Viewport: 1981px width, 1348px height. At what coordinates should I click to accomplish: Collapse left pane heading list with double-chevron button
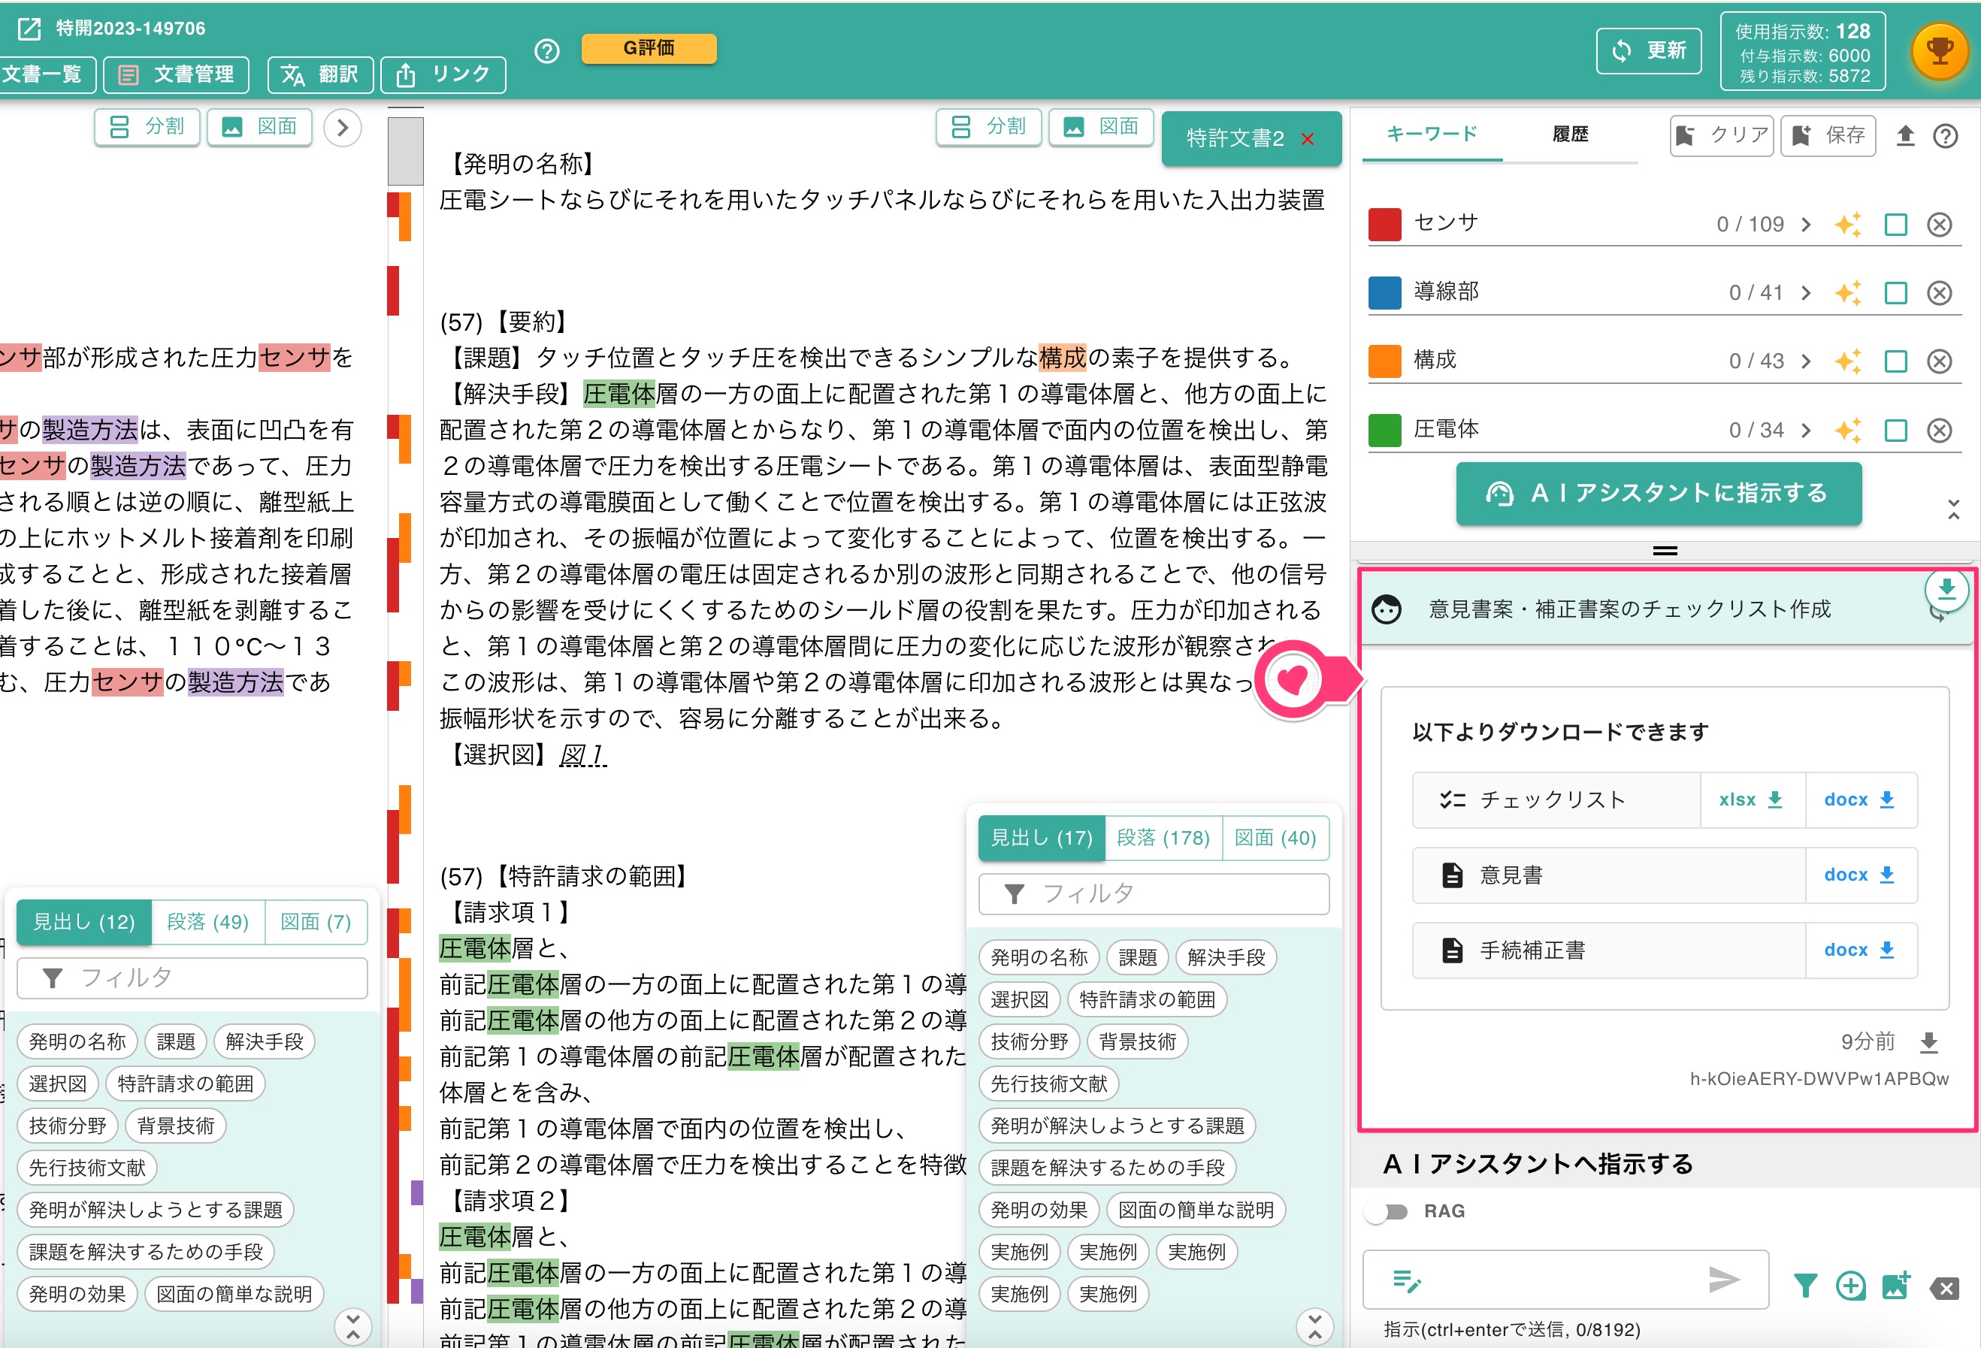point(353,1327)
